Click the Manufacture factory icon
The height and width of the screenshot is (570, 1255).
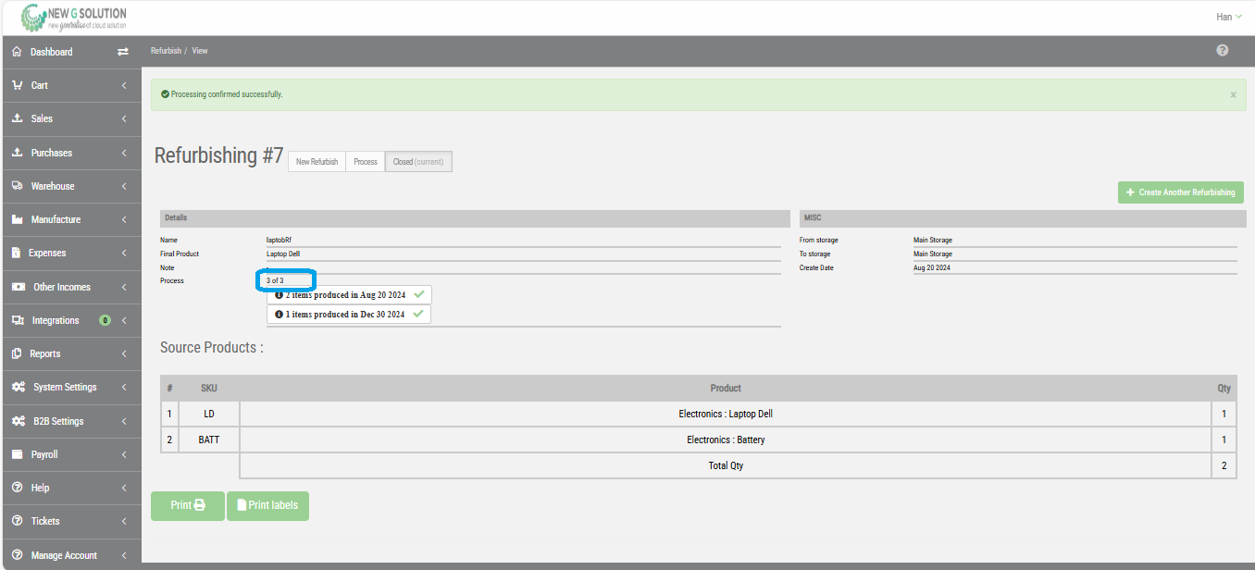[17, 219]
